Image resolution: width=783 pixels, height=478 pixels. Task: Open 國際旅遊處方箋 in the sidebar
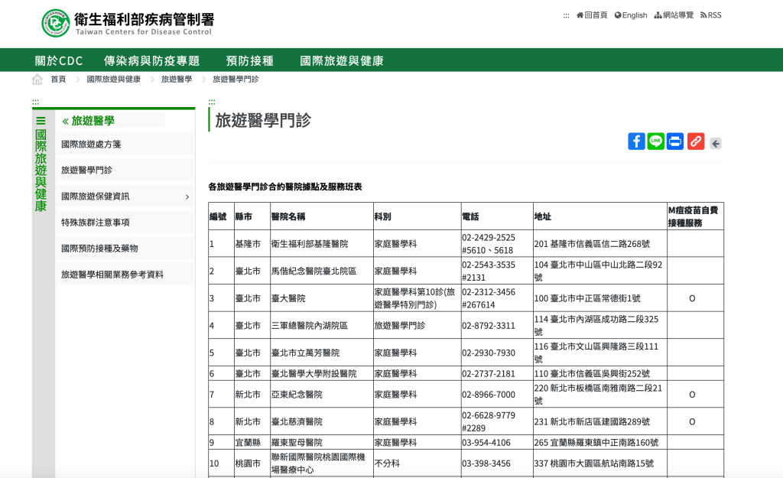point(125,145)
